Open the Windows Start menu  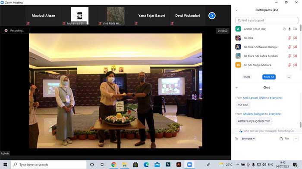5,165
